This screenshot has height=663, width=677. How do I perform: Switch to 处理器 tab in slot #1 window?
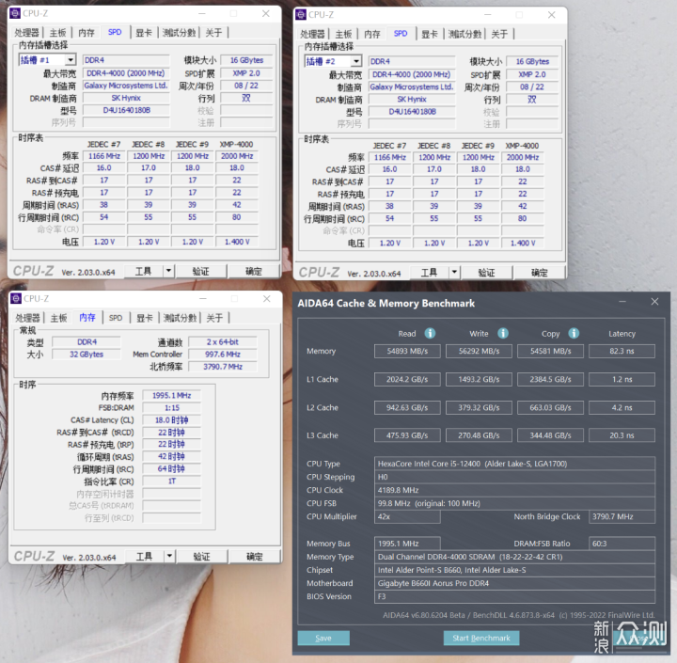[26, 32]
